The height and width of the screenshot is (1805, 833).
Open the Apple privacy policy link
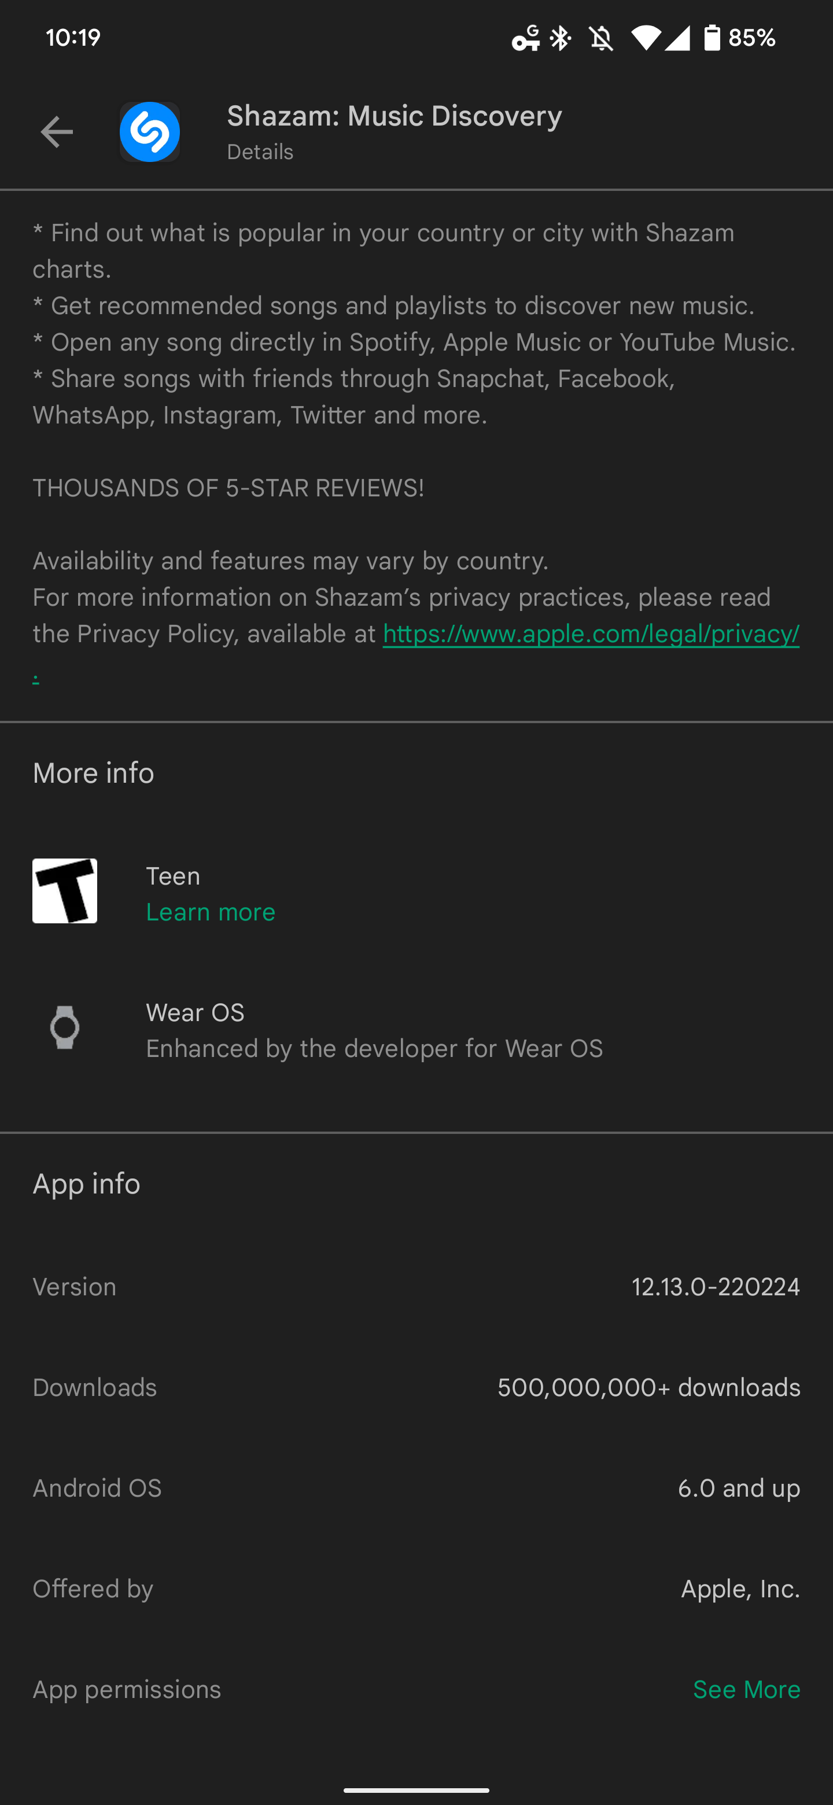(x=591, y=633)
